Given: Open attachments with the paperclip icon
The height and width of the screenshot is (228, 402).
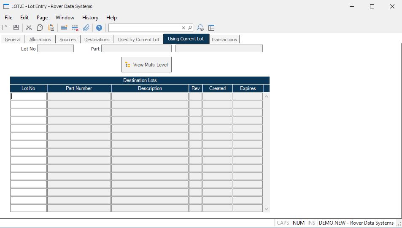Looking at the screenshot, I should click(x=86, y=28).
